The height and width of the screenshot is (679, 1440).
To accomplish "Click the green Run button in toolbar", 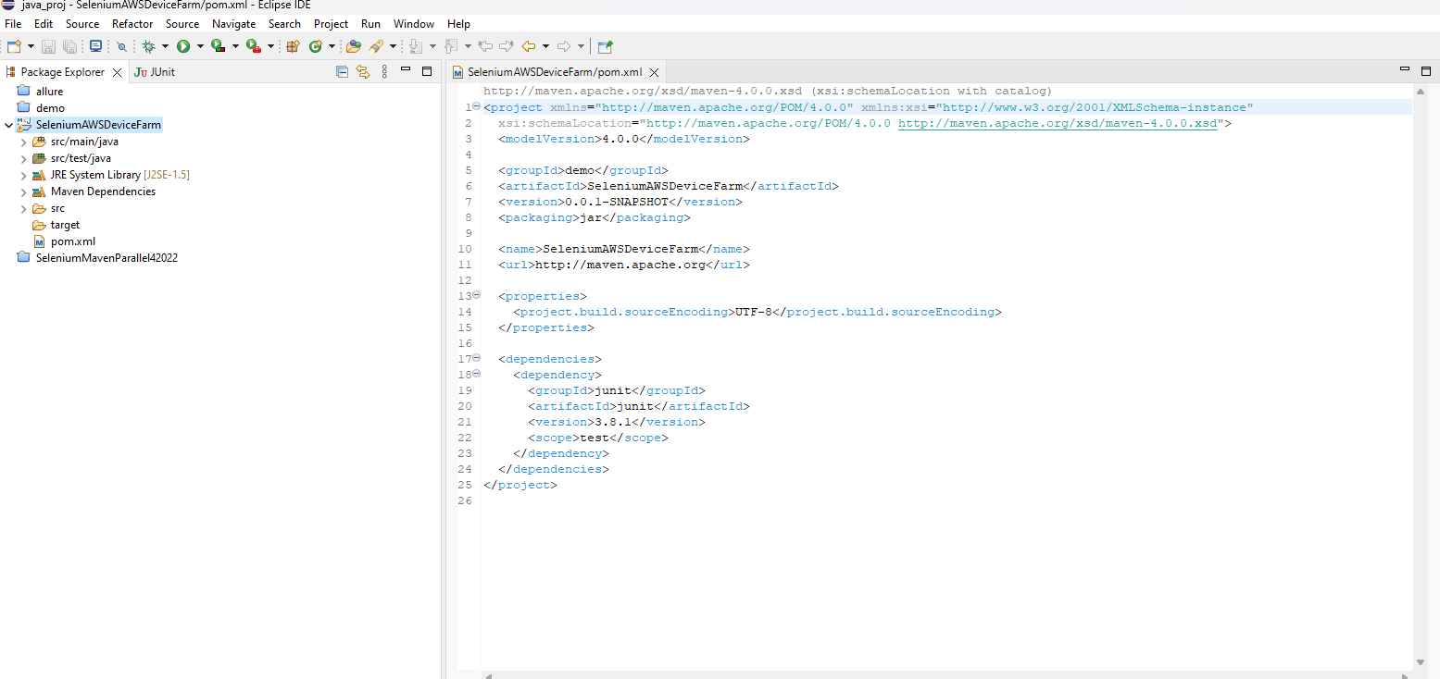I will pyautogui.click(x=183, y=46).
